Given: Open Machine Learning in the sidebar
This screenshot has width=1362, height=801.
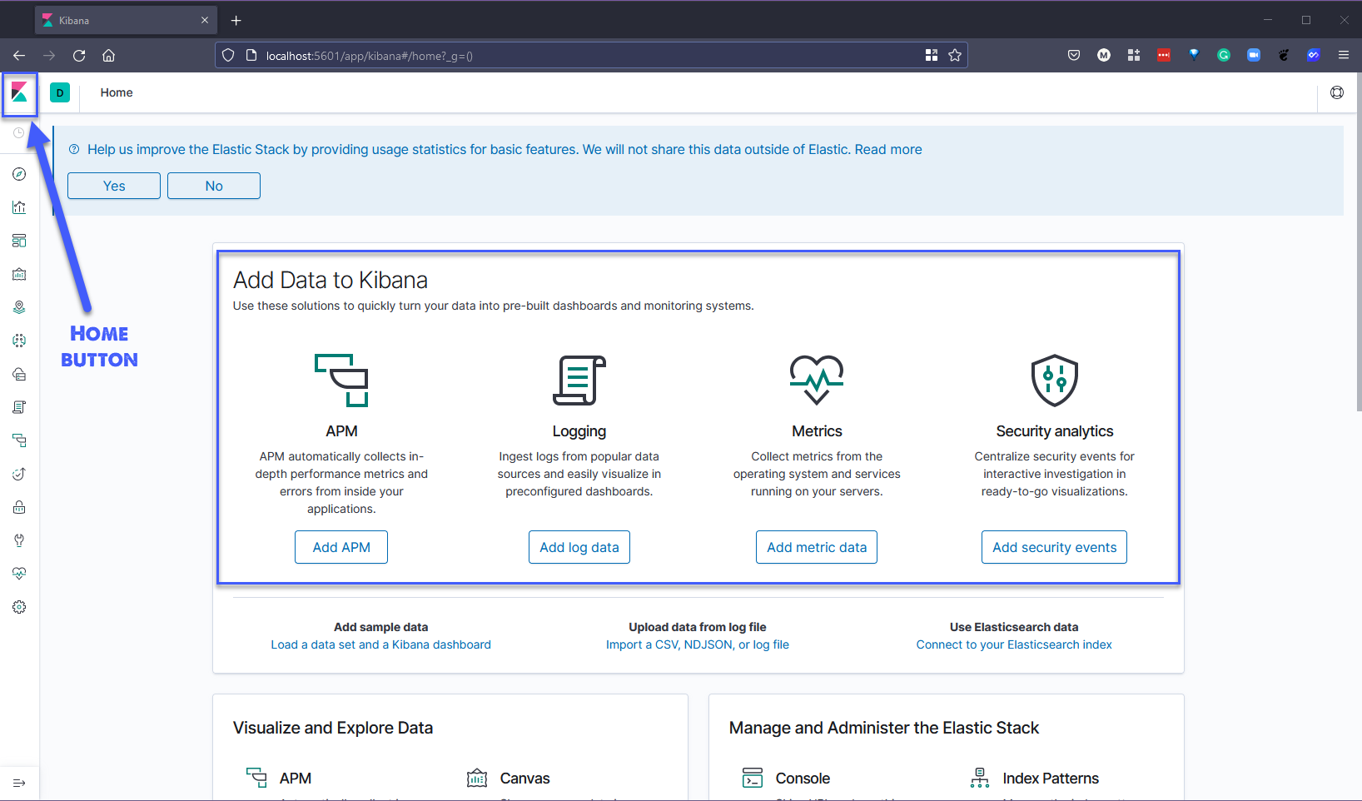Looking at the screenshot, I should click(19, 341).
